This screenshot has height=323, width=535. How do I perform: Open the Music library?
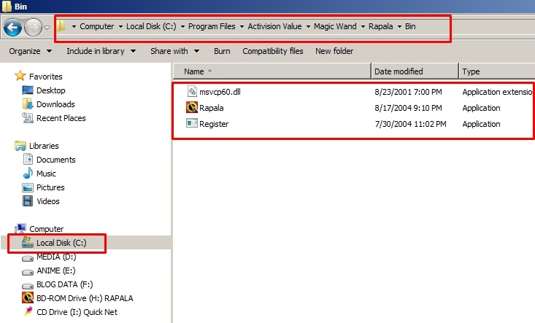[x=46, y=174]
